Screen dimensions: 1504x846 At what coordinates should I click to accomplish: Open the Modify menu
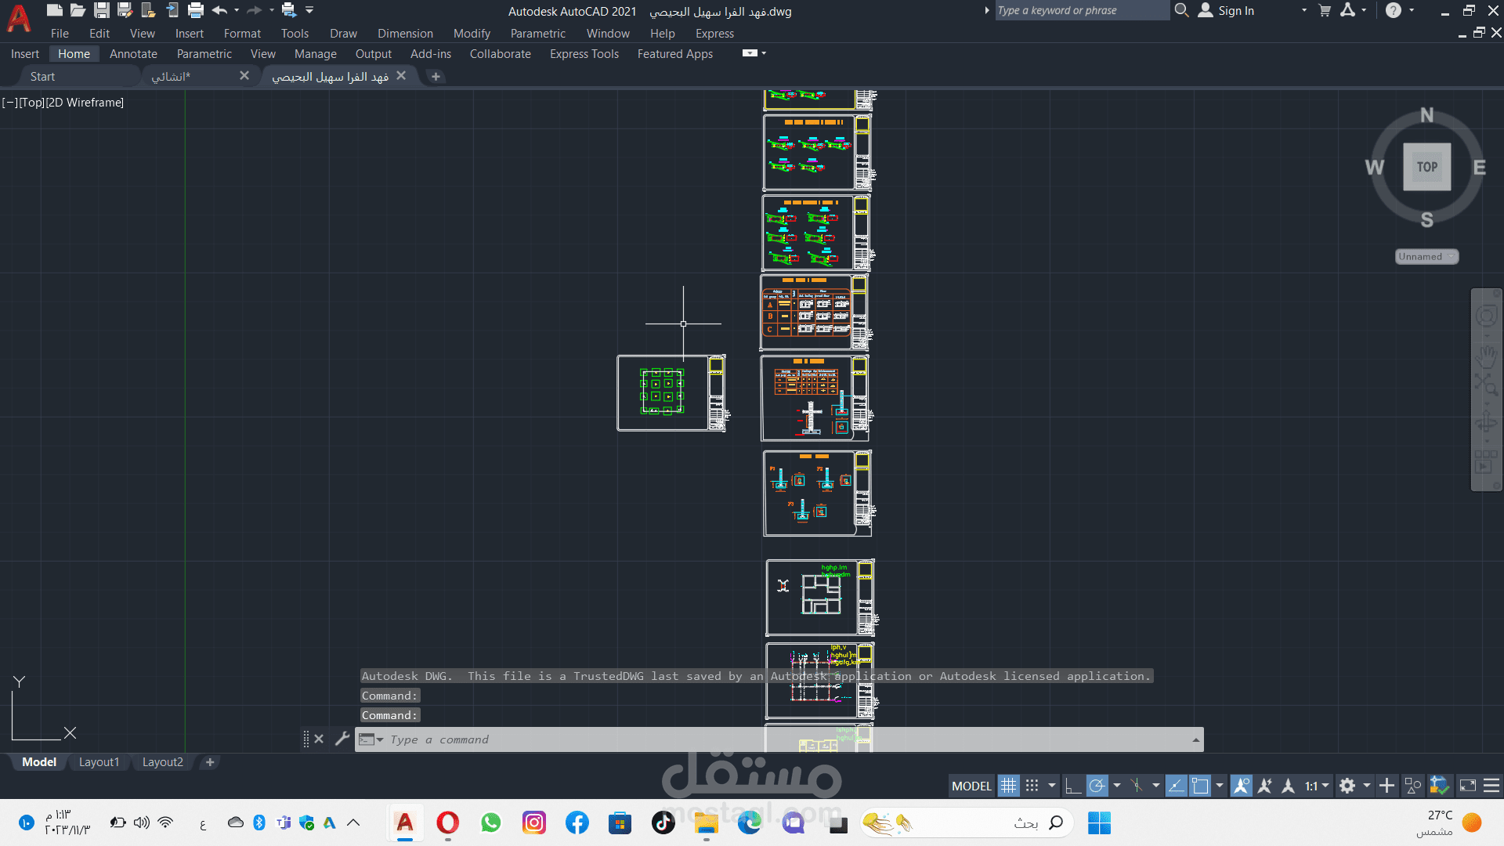[472, 34]
